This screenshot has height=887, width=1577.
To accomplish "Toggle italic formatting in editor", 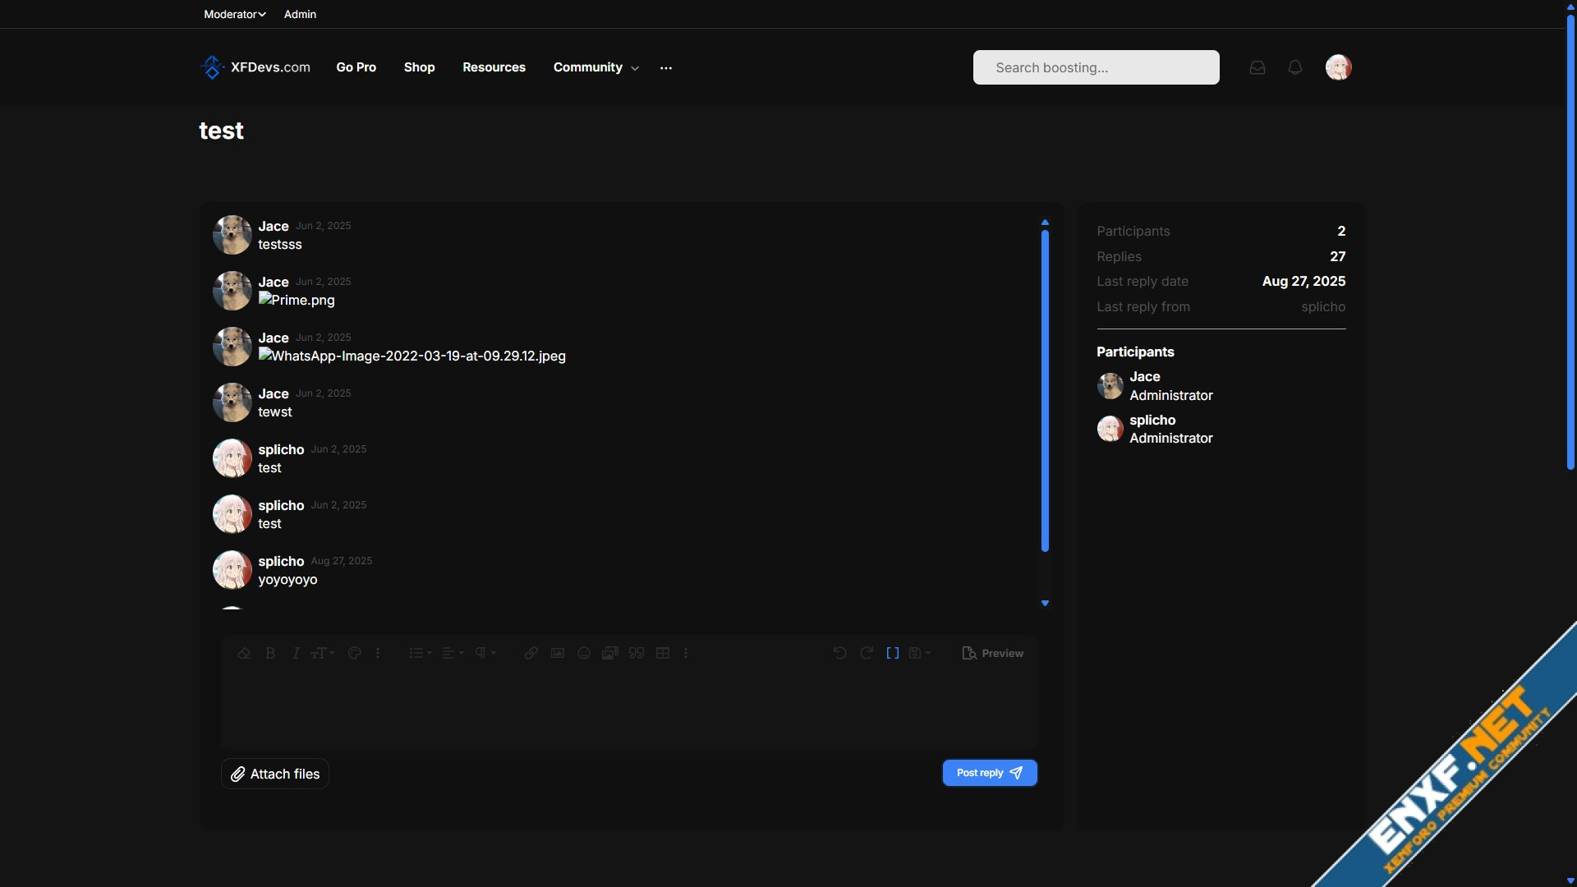I will pyautogui.click(x=296, y=653).
